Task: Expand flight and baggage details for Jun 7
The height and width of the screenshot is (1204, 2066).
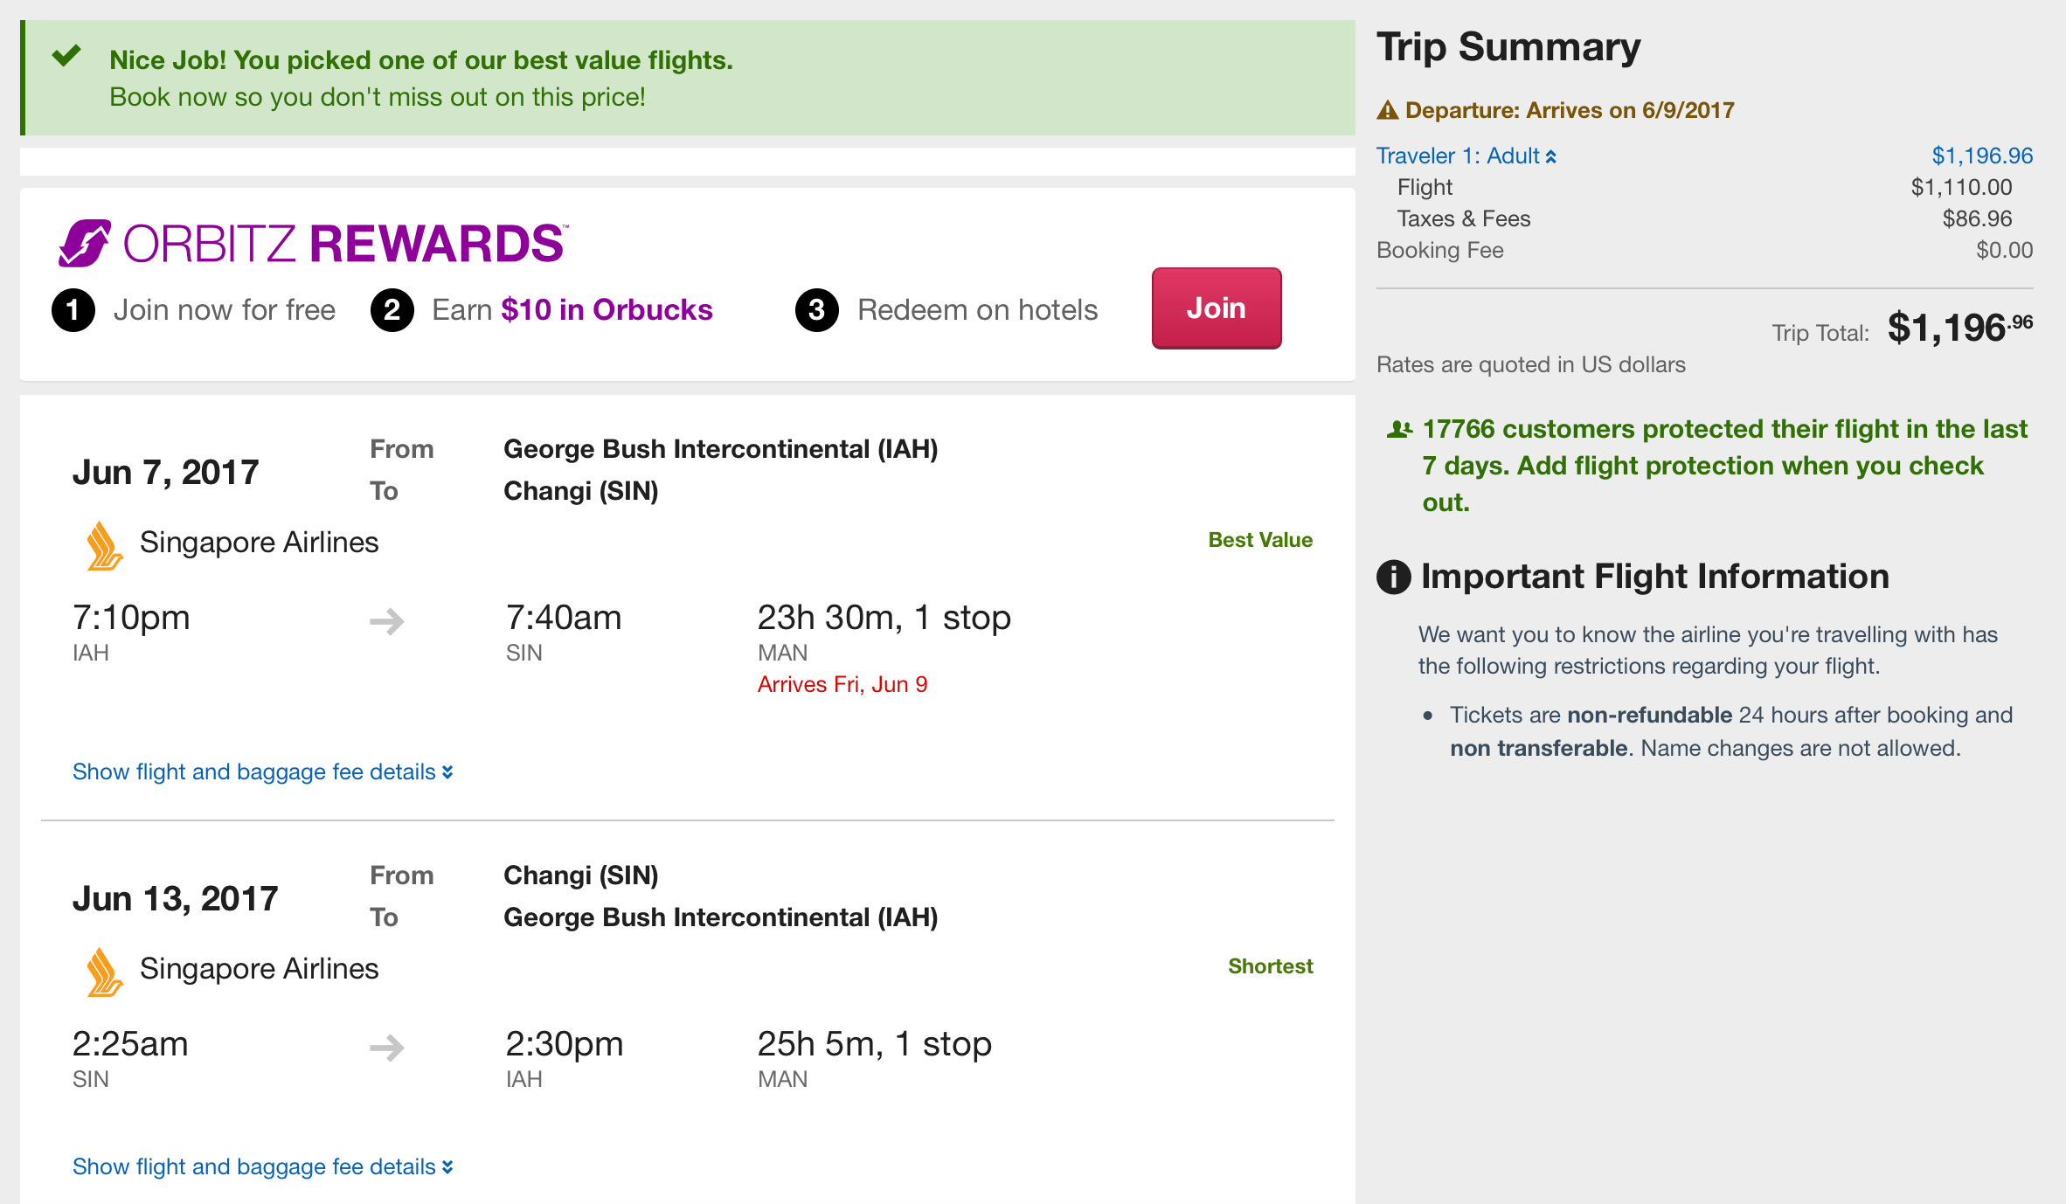Action: click(262, 772)
